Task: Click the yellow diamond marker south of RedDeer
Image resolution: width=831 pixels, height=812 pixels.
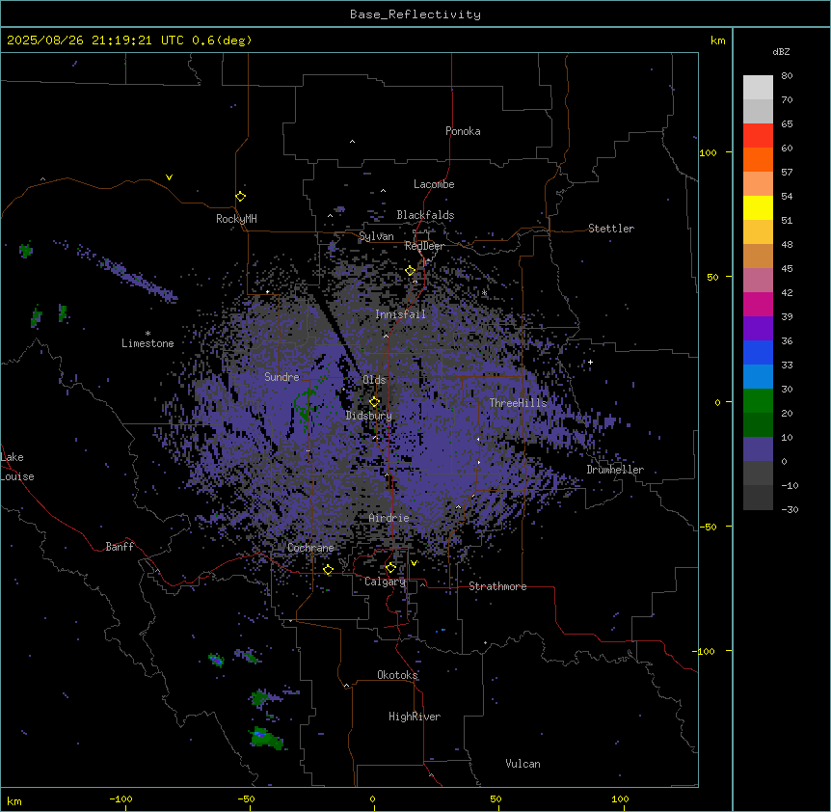Action: 410,271
